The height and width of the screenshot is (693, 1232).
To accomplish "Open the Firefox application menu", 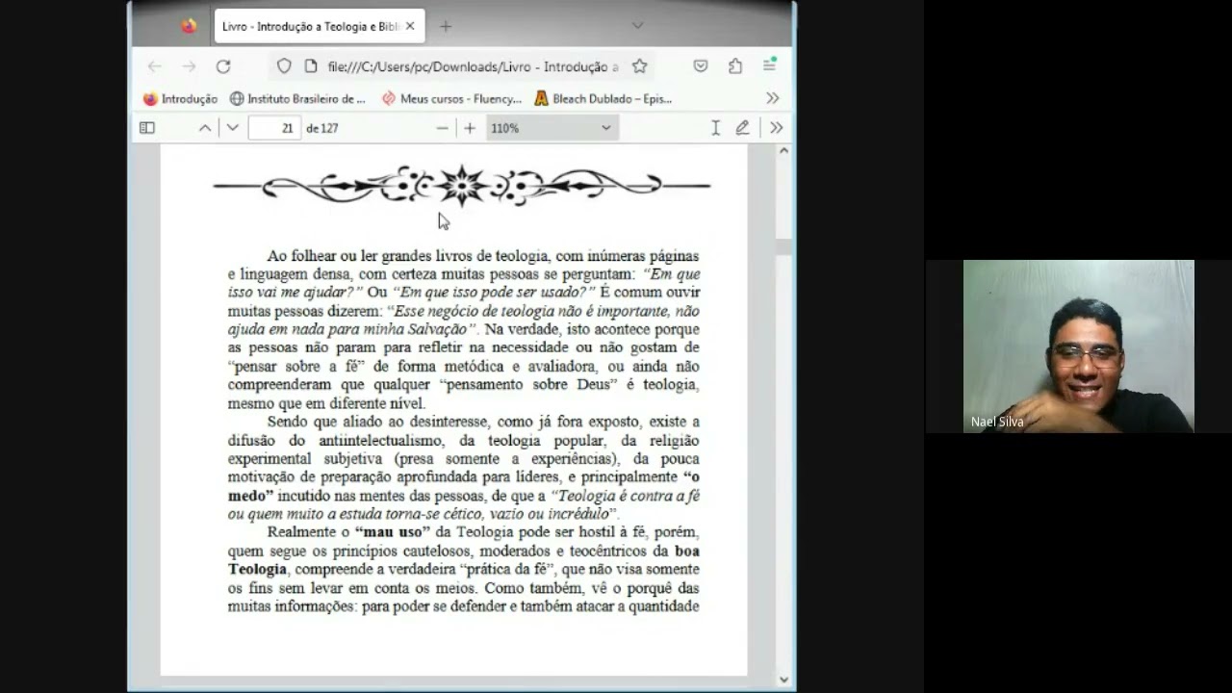I will [x=769, y=65].
